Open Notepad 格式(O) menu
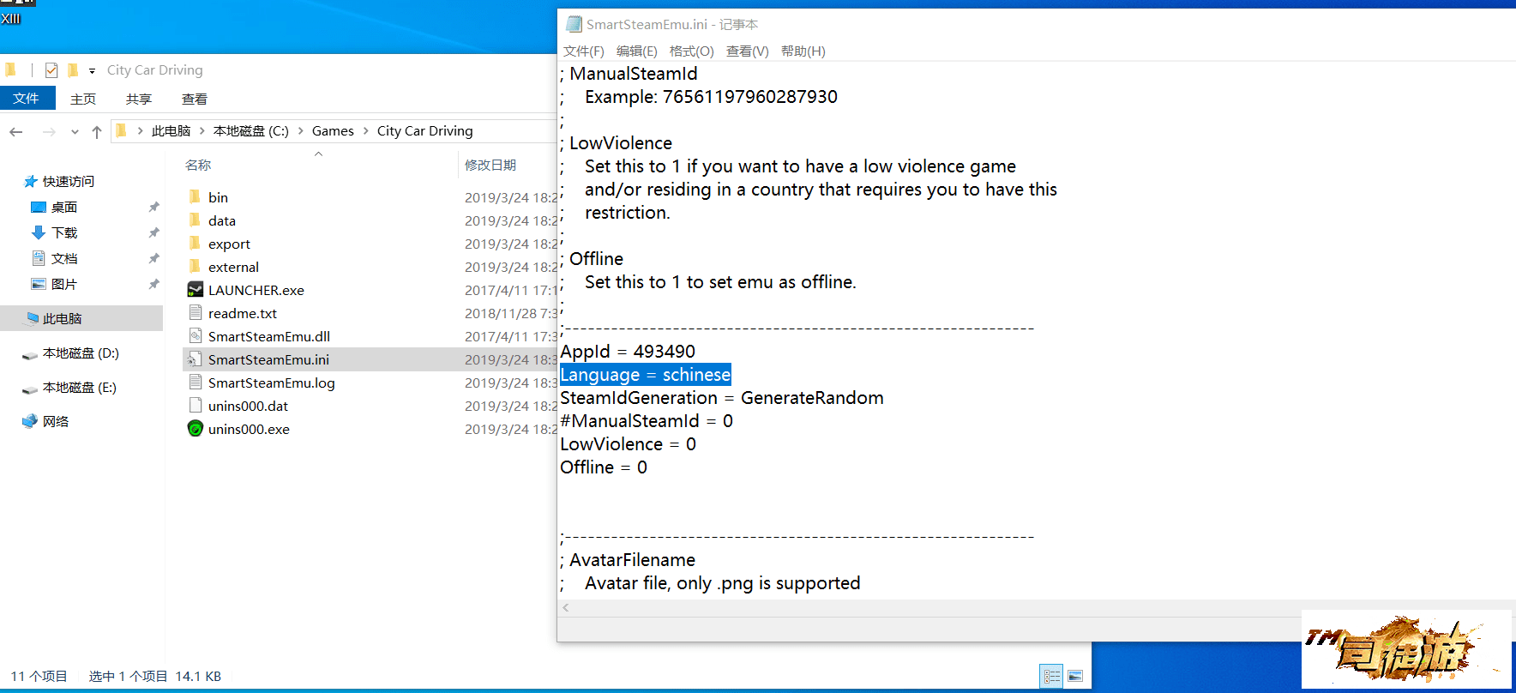Image resolution: width=1516 pixels, height=693 pixels. point(692,51)
